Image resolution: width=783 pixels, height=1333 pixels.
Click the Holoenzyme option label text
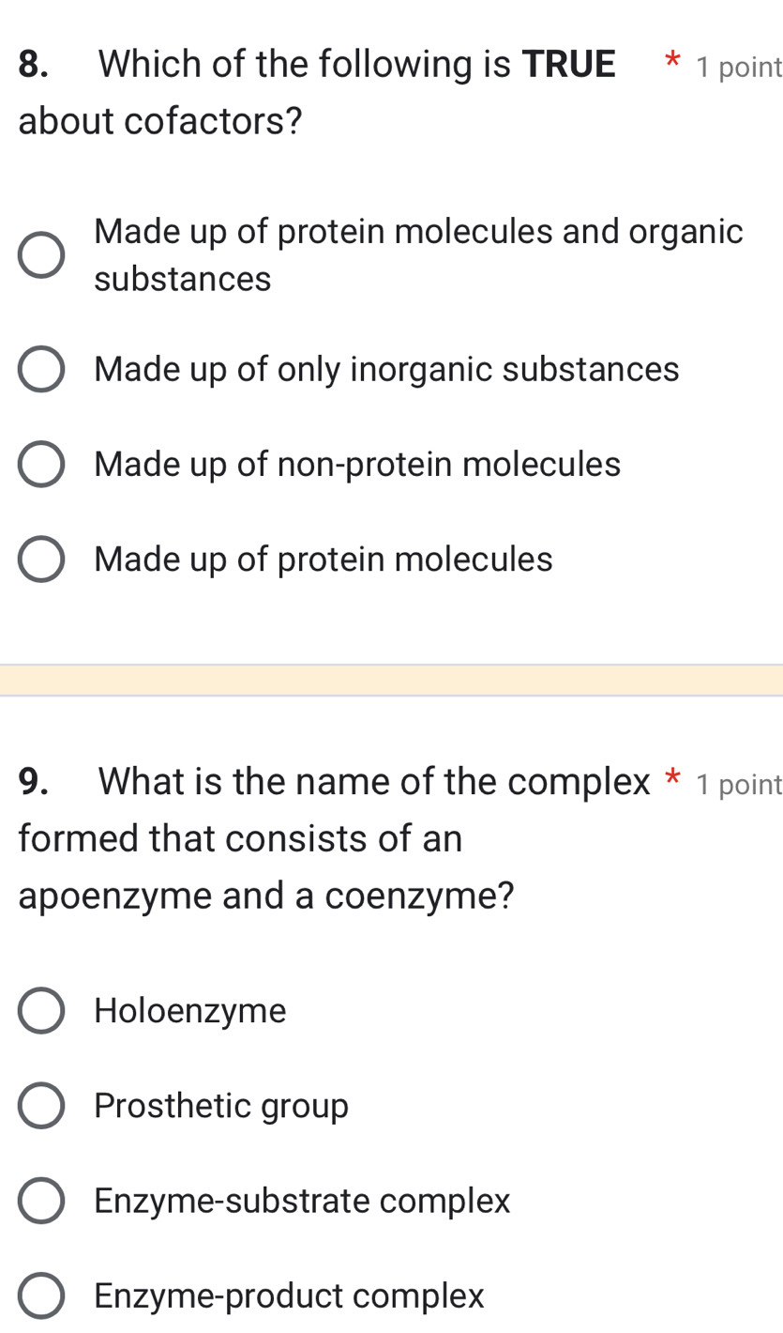(x=190, y=1011)
